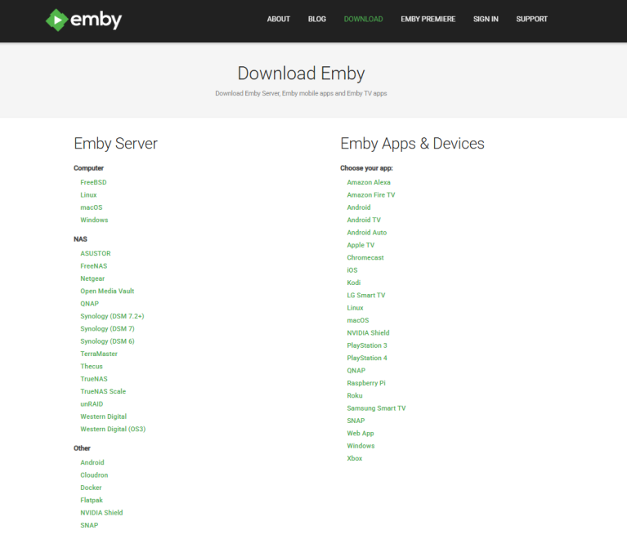This screenshot has height=548, width=627.
Task: Click SNAP under Other servers
Action: pos(89,525)
